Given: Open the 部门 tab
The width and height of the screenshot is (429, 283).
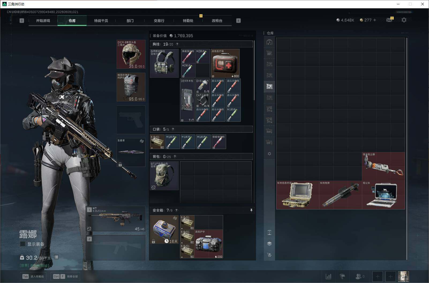Looking at the screenshot, I should [x=130, y=21].
